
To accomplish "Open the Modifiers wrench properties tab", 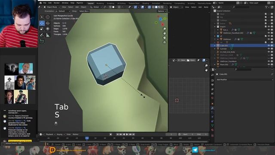I will [x=212, y=108].
